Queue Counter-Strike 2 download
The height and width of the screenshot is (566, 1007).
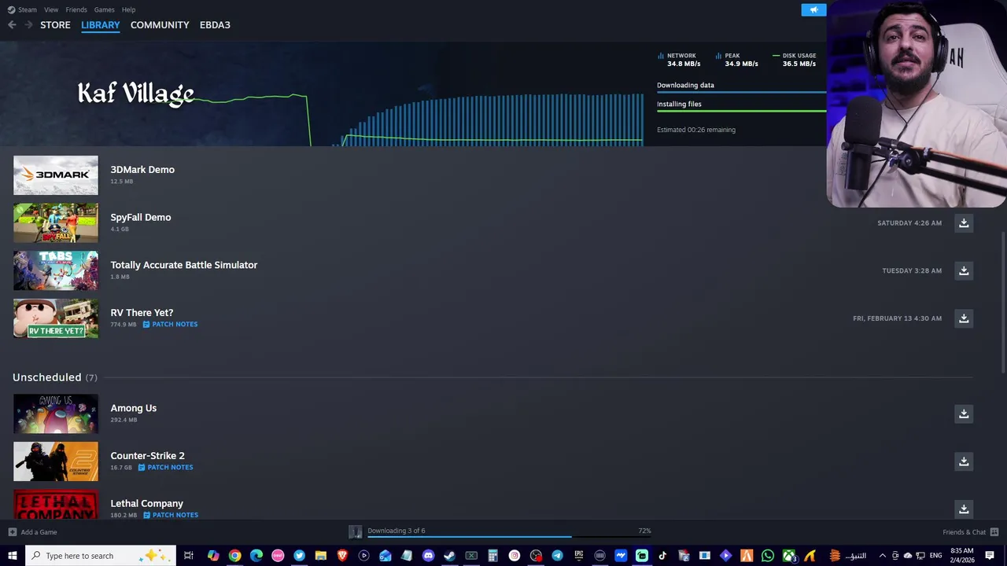pyautogui.click(x=964, y=461)
